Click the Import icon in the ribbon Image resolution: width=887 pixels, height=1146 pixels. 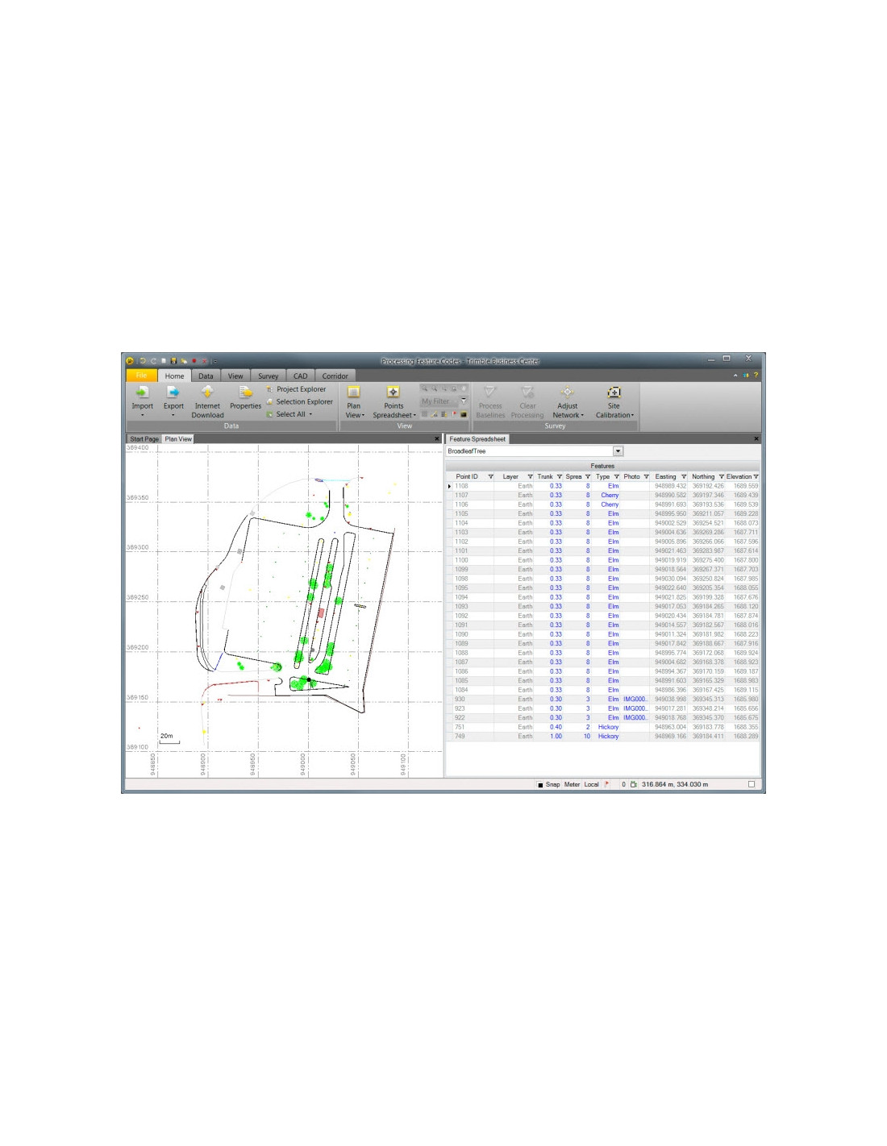pos(142,392)
